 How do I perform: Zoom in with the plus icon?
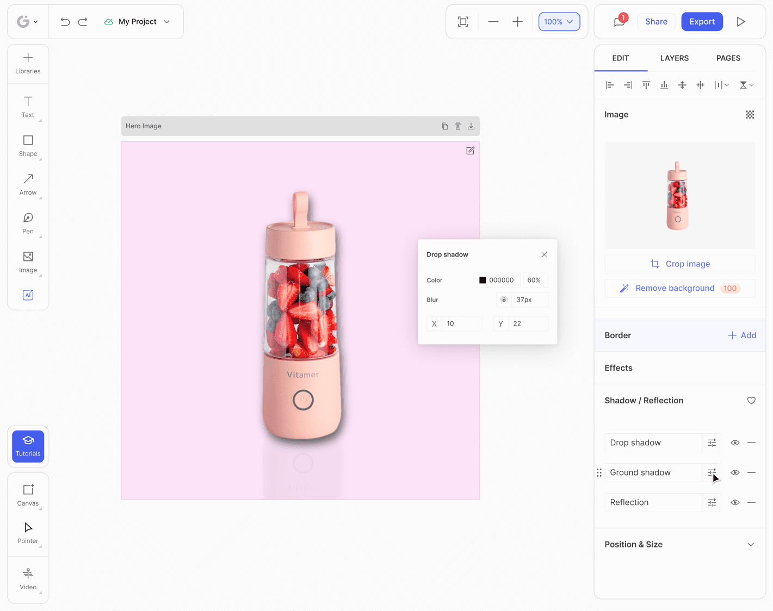click(517, 22)
